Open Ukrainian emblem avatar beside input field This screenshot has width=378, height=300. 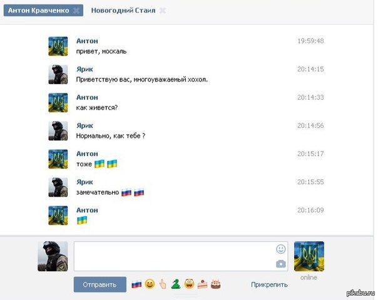pos(309,256)
